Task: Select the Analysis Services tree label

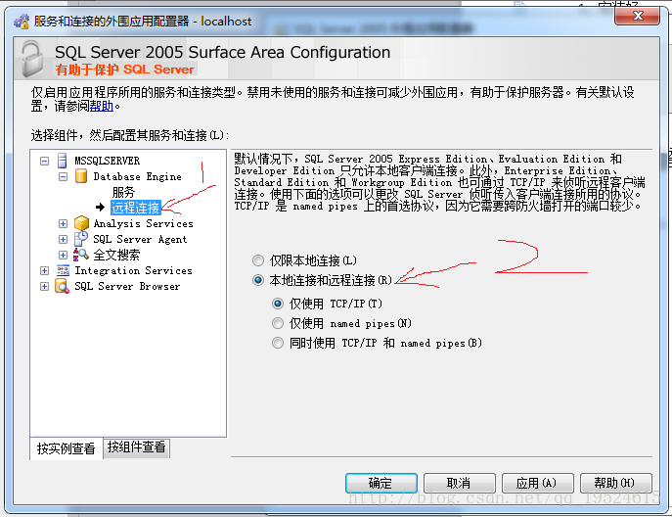Action: 144,223
